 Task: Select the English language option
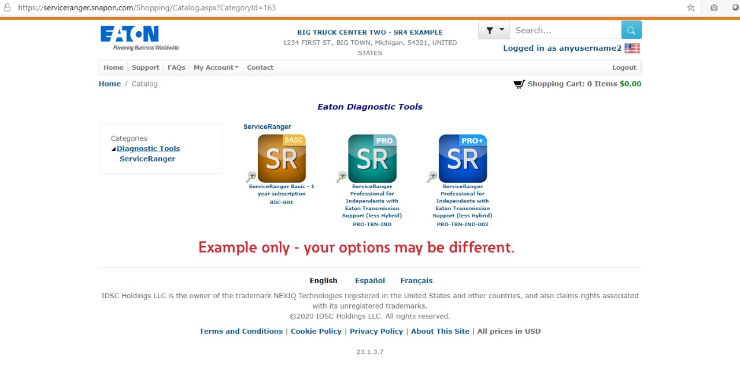[x=323, y=281]
